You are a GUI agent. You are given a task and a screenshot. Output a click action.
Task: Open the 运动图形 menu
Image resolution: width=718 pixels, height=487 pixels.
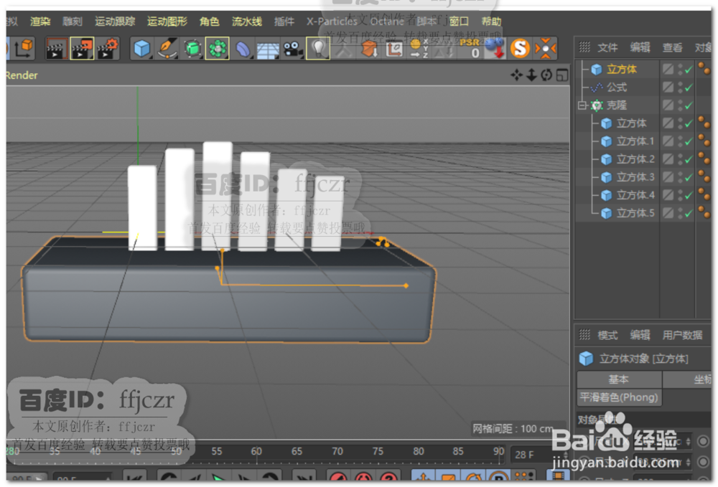[x=167, y=22]
